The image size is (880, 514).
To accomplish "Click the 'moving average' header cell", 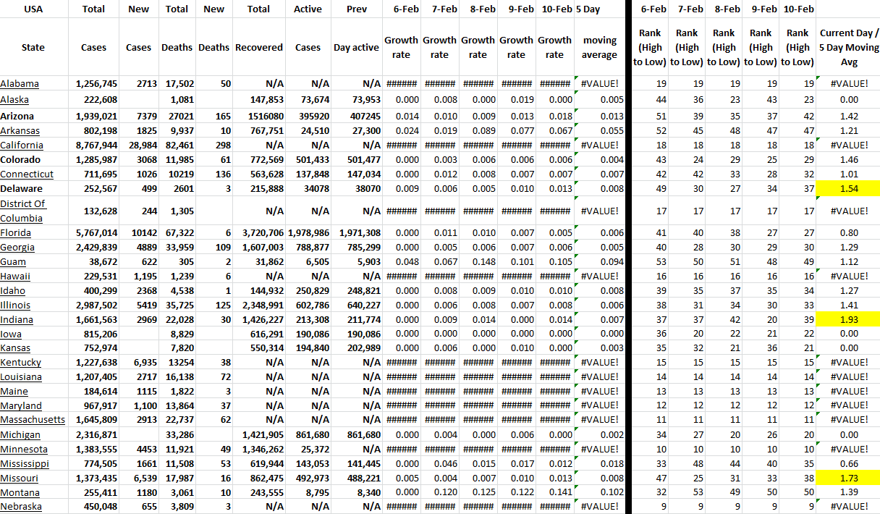I will pyautogui.click(x=599, y=48).
